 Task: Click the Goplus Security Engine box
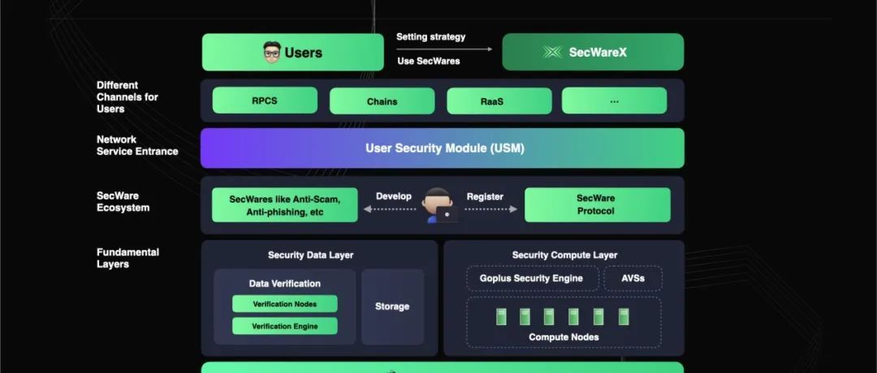click(x=532, y=278)
